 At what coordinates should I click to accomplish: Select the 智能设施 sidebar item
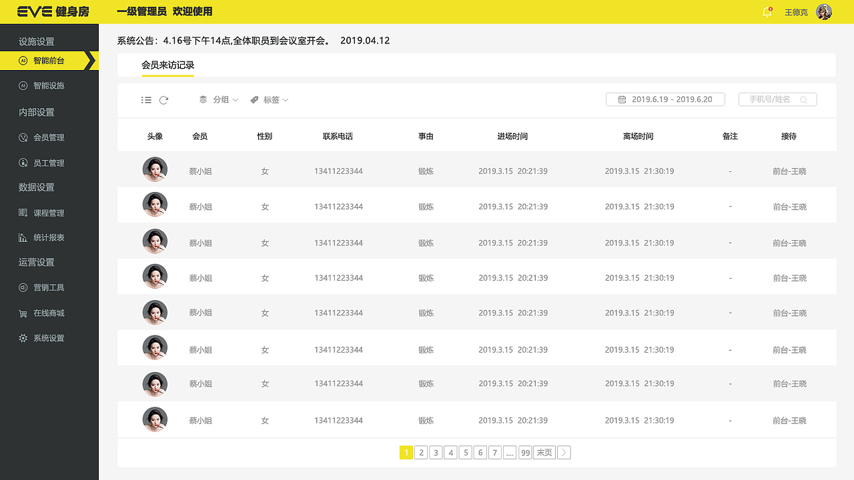coord(47,85)
